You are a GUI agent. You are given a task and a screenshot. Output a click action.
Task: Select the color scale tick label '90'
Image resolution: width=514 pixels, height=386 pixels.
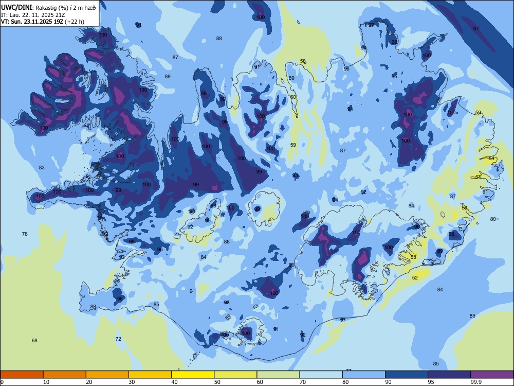(x=389, y=382)
